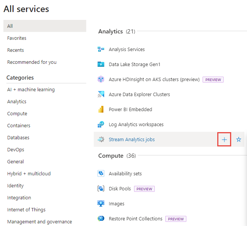This screenshot has height=226, width=247.
Task: Favorite Stream Analytics jobs with the star
Action: (x=239, y=139)
